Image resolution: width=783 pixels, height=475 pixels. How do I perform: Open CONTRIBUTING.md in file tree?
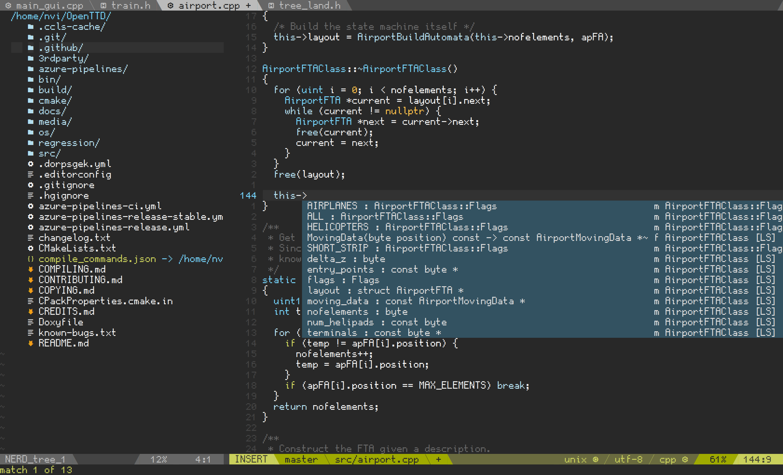pos(80,280)
